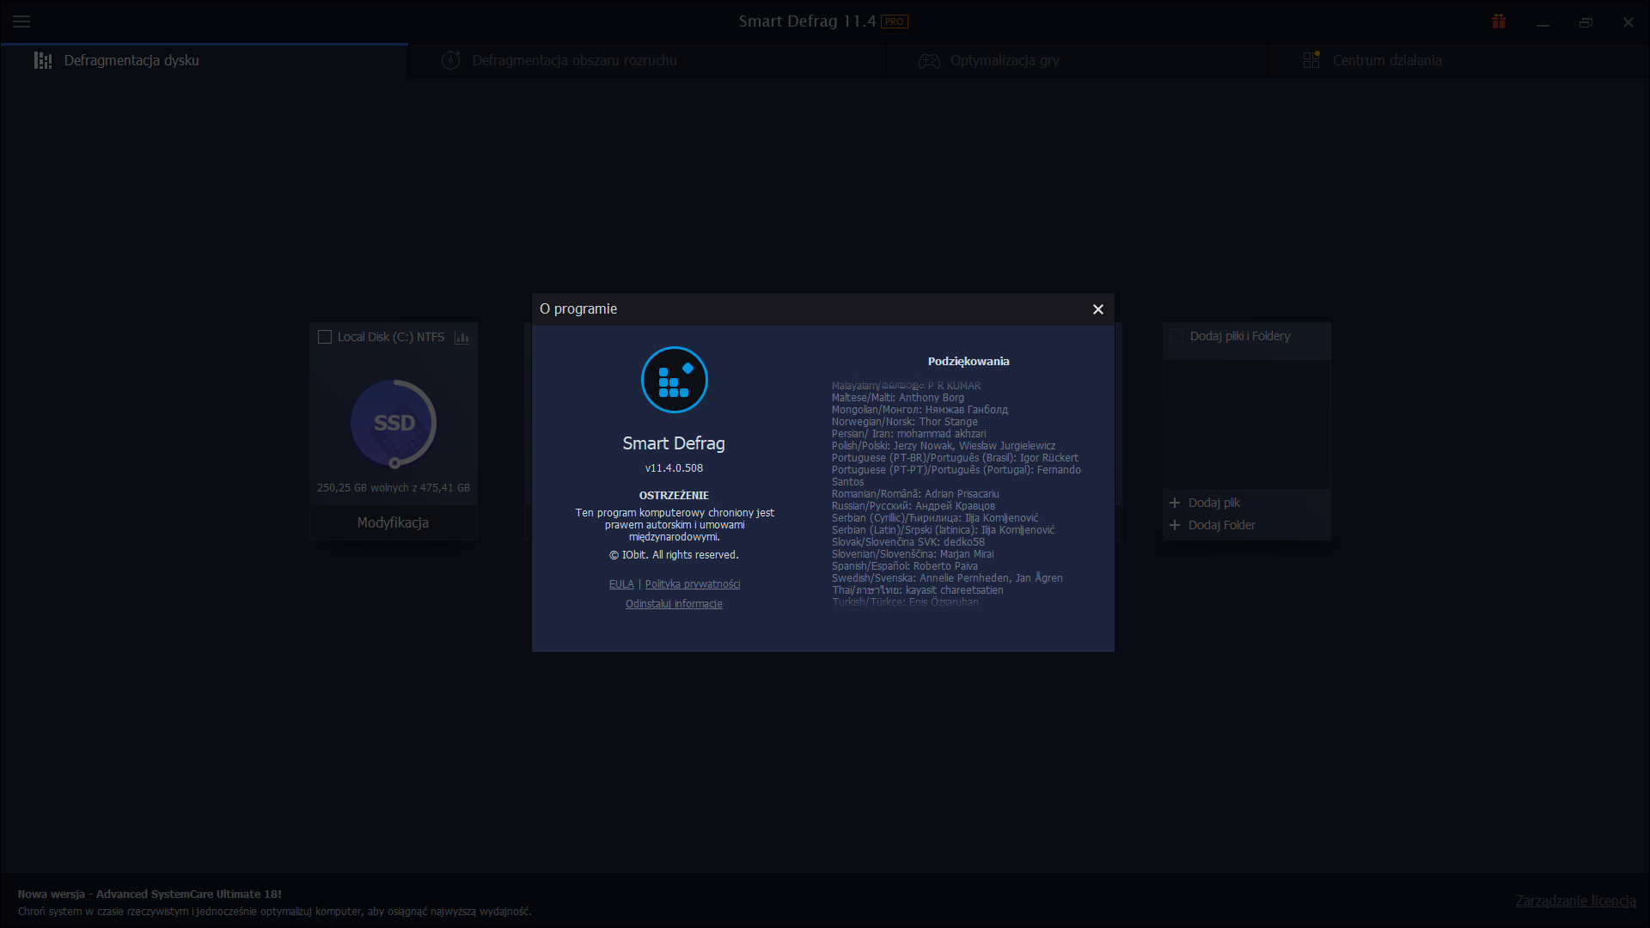Open the EULA link

click(621, 584)
